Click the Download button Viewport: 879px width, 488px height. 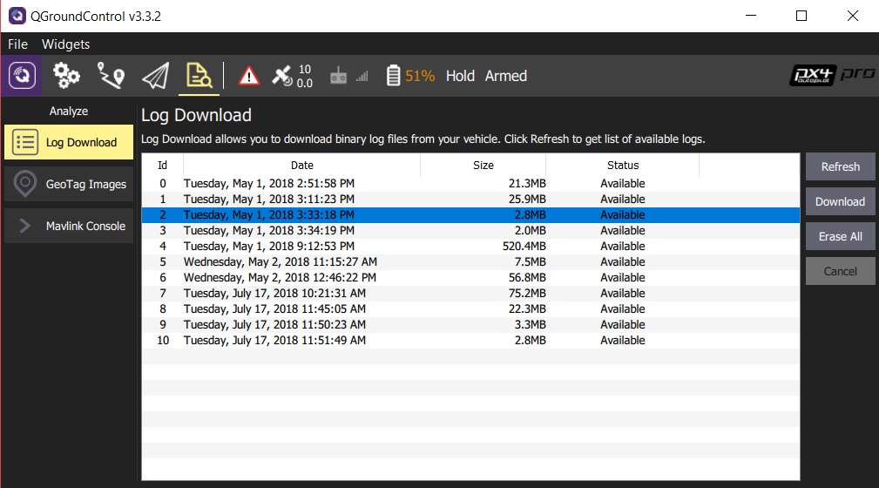[x=840, y=201]
